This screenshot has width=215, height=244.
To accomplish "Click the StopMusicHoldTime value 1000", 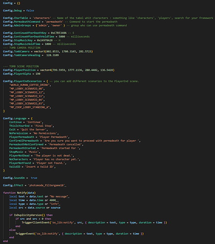I will (48, 44).
